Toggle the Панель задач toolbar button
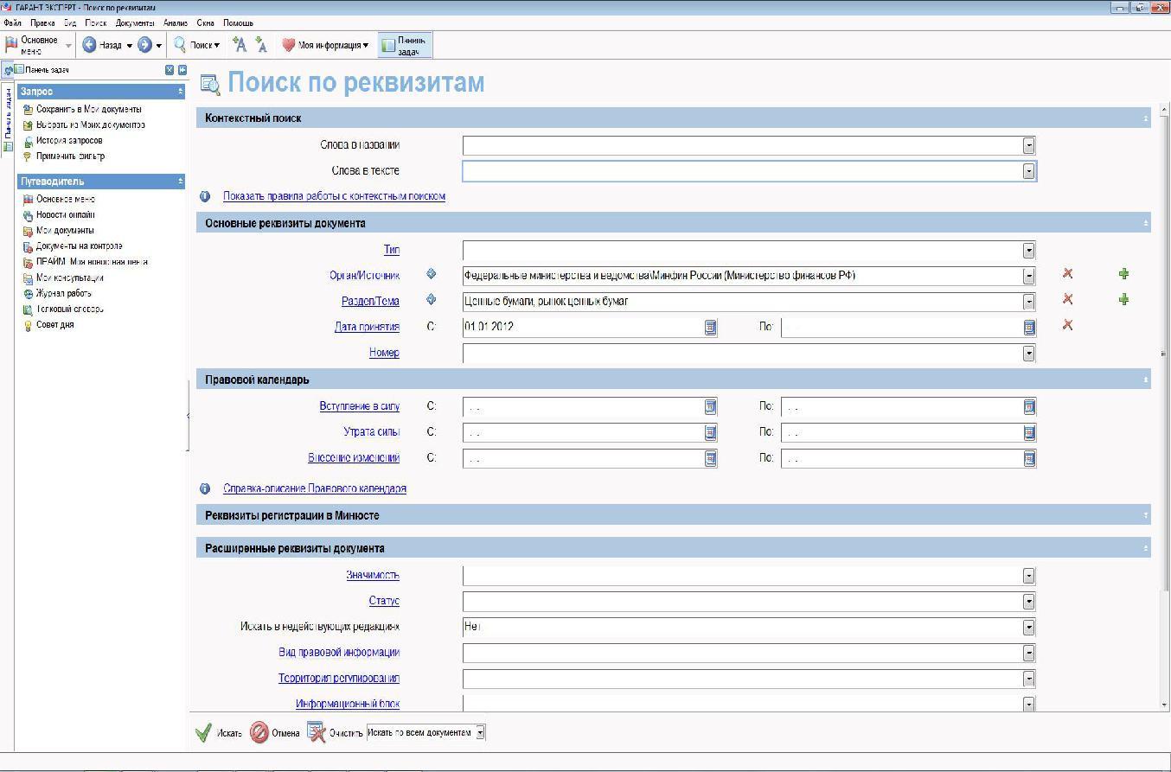Image resolution: width=1171 pixels, height=772 pixels. coord(406,45)
